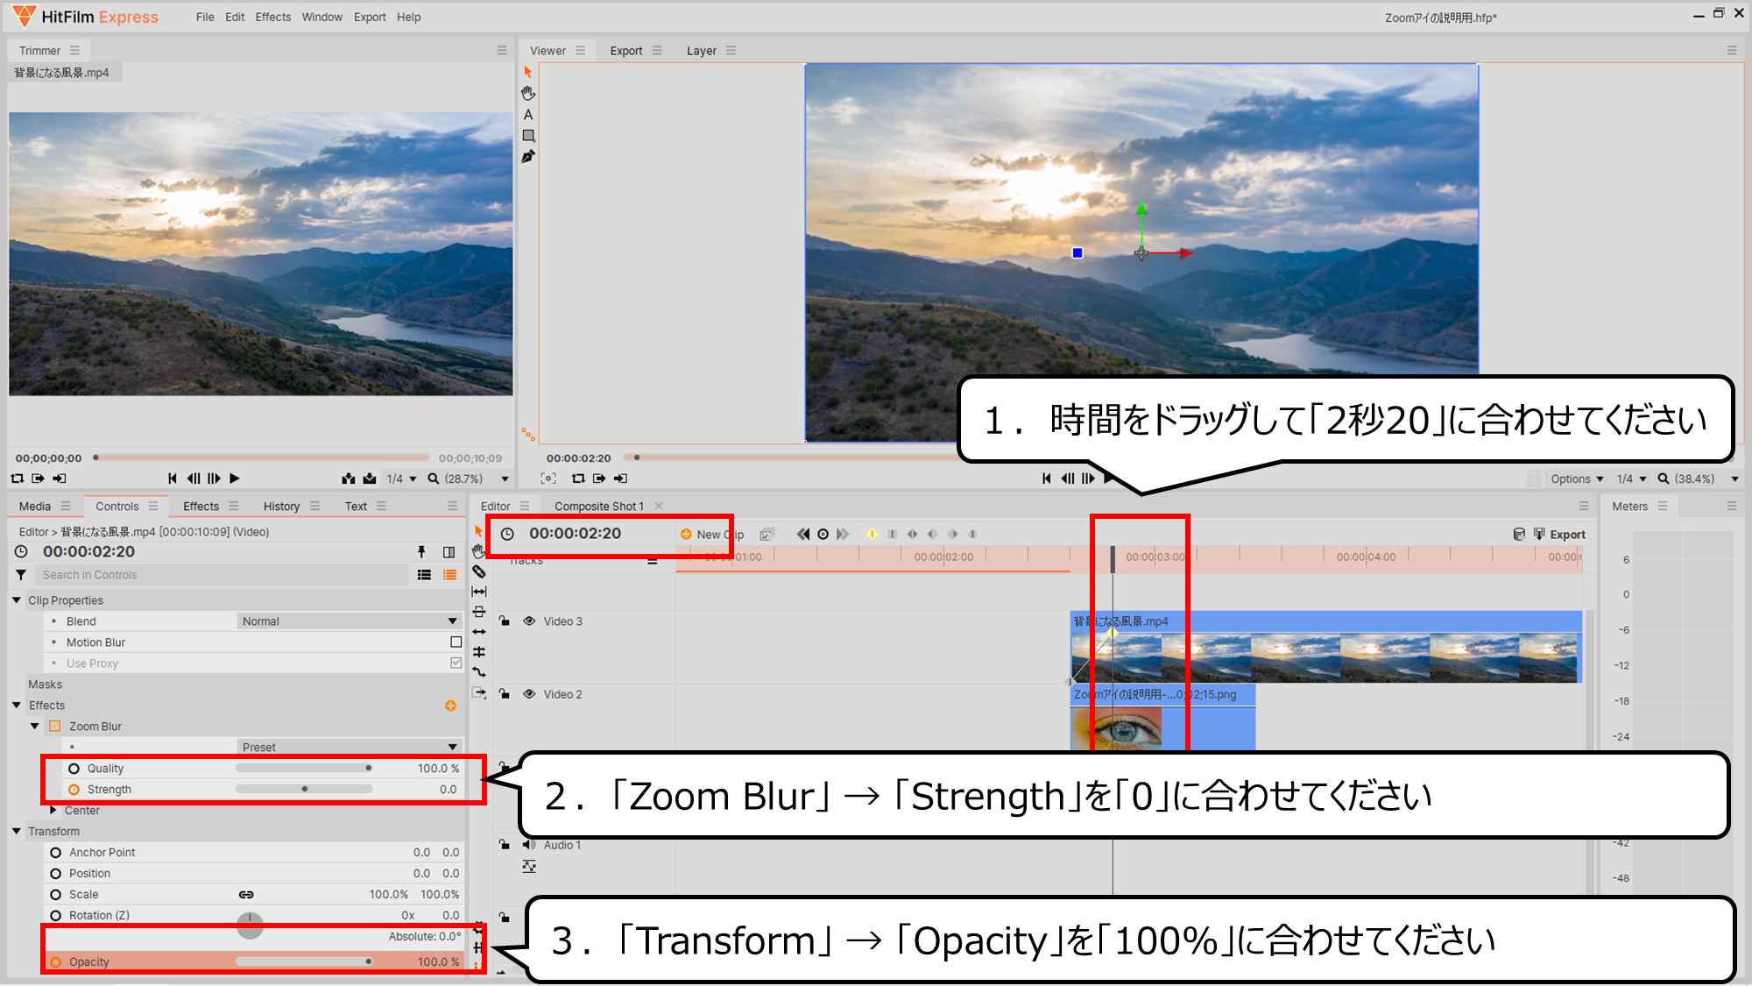Play the Trimmer clip
1752x986 pixels.
[234, 479]
